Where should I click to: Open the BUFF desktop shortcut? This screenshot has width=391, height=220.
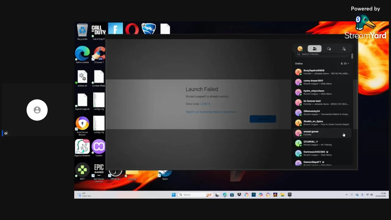[82, 171]
